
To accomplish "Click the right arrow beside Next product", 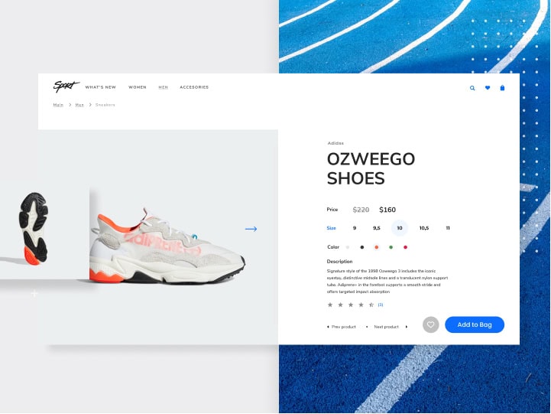I will pyautogui.click(x=407, y=327).
